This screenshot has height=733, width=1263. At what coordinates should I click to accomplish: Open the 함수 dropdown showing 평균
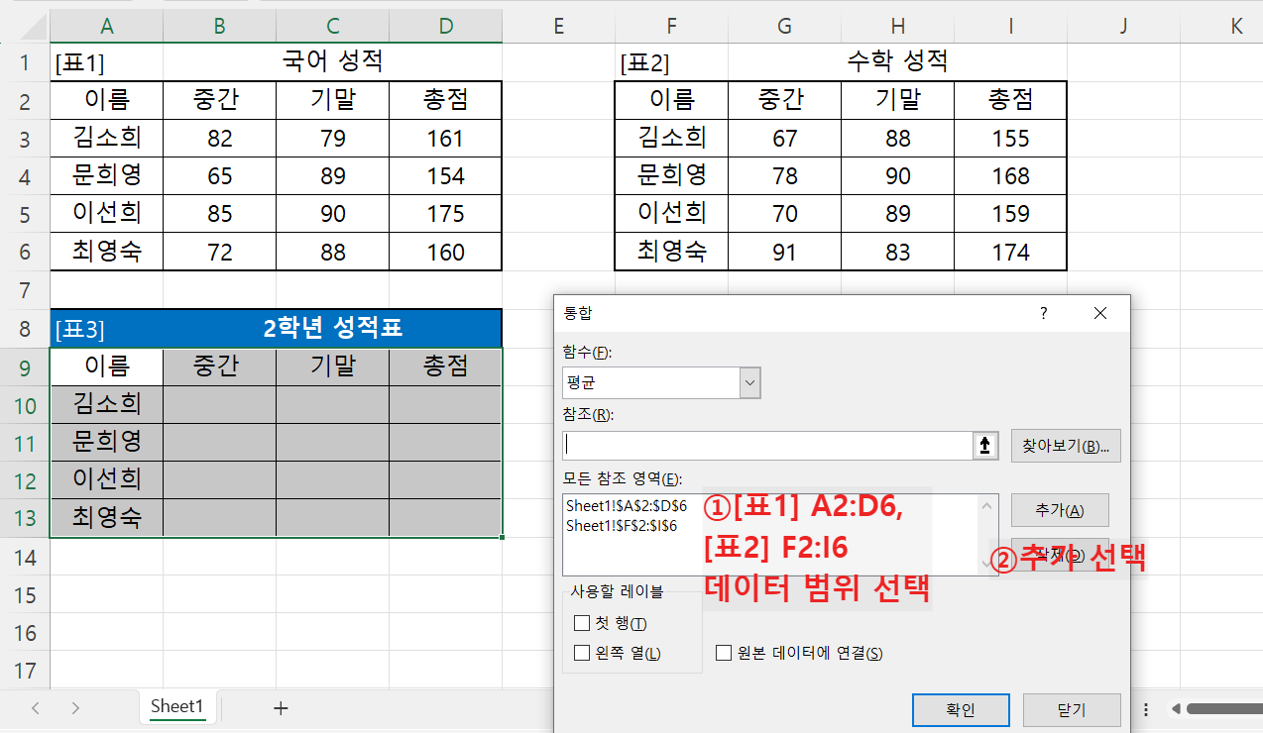pyautogui.click(x=749, y=382)
